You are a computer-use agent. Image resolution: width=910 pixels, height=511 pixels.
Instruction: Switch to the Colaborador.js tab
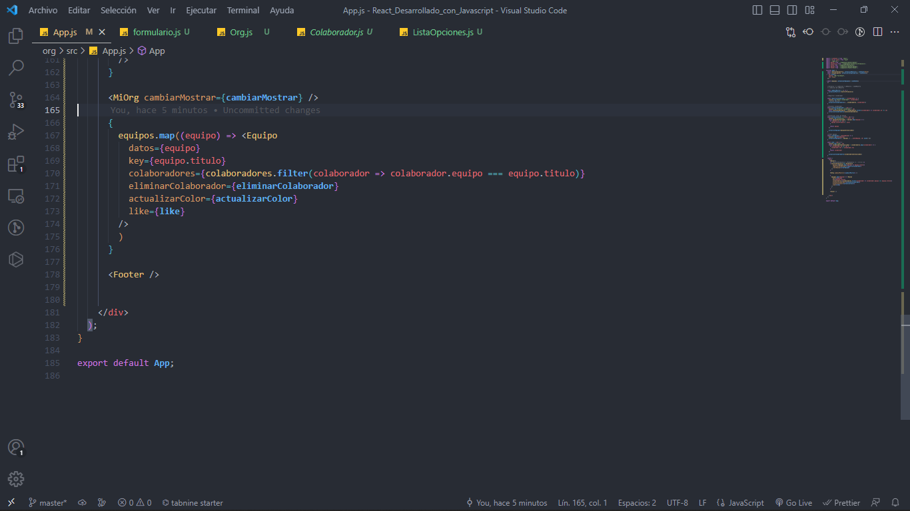click(x=336, y=32)
